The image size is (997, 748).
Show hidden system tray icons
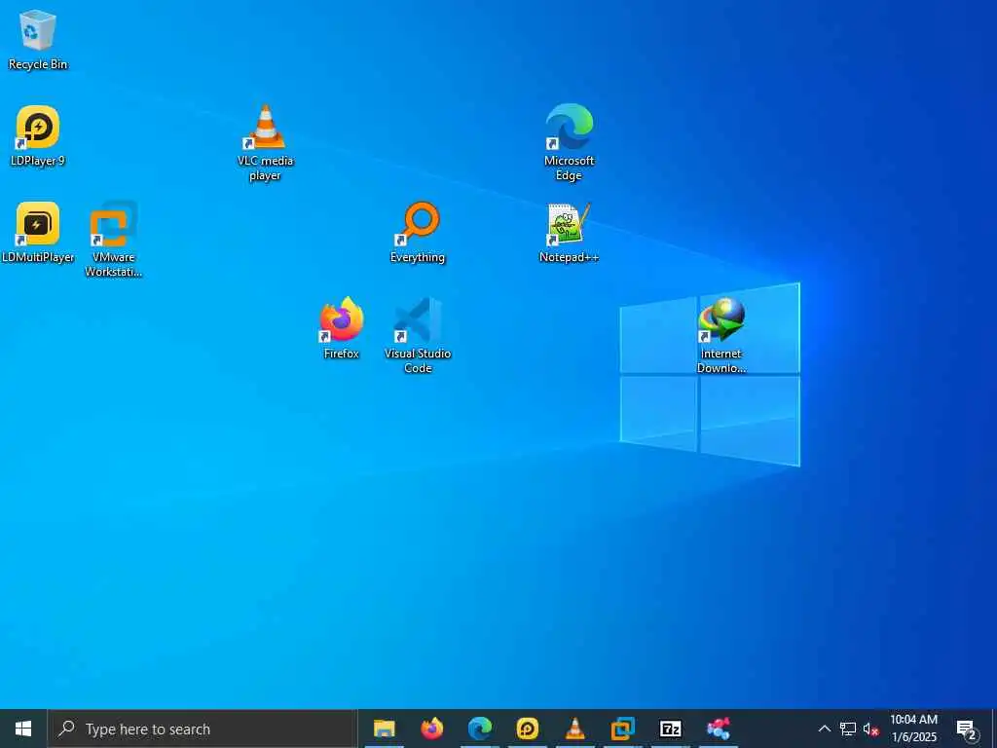[x=824, y=729]
